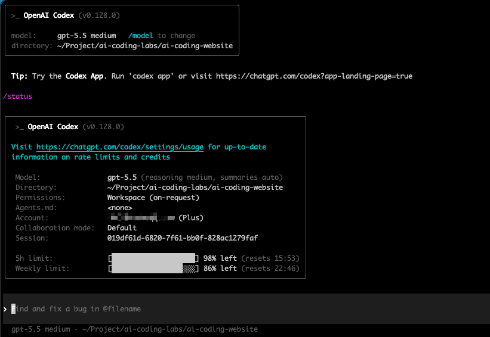The height and width of the screenshot is (337, 490).
Task: Click the /model command hint
Action: 140,36
